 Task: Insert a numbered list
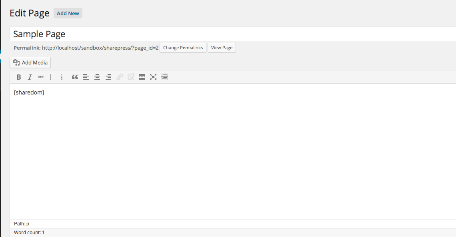tap(64, 77)
